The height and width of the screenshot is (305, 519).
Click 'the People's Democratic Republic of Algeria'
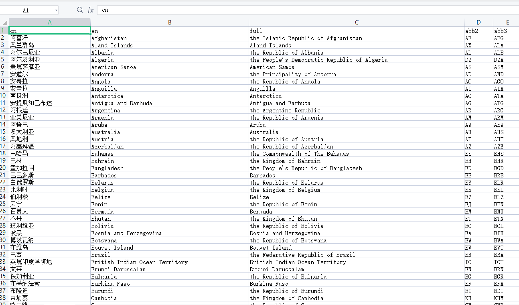pos(357,60)
